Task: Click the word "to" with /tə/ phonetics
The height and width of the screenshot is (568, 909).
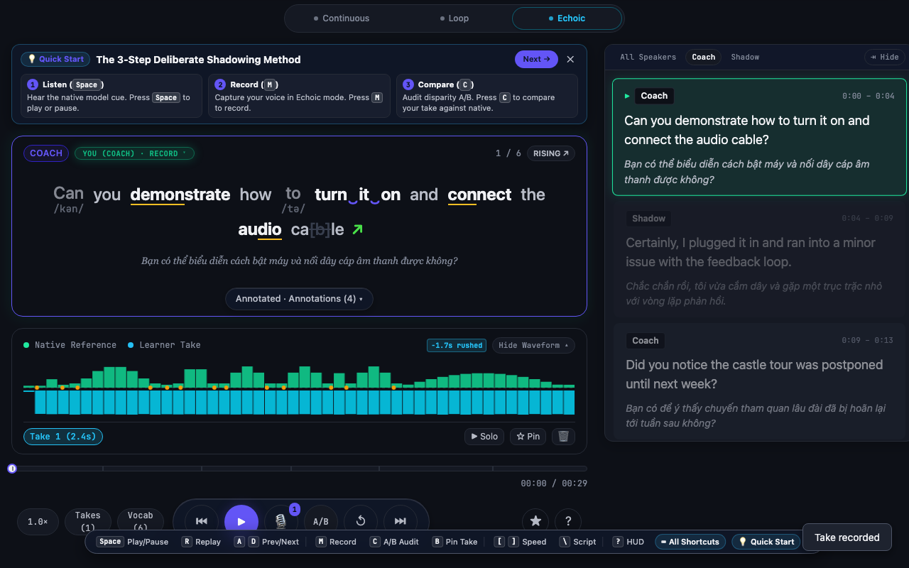Action: tap(293, 199)
